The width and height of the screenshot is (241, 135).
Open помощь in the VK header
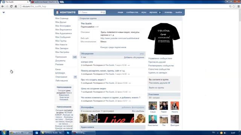coord(168,12)
